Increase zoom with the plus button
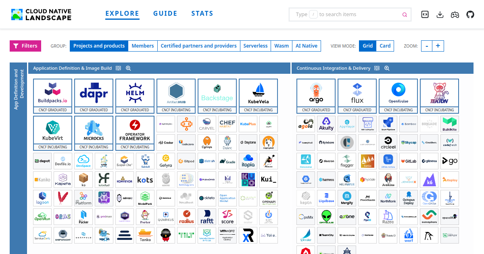The image size is (484, 254). coord(438,46)
